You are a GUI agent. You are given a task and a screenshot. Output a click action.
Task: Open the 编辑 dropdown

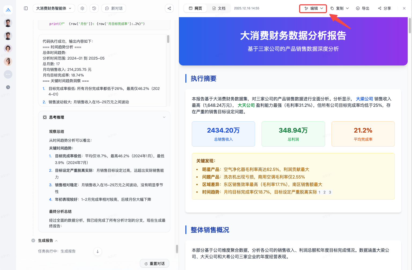click(313, 8)
